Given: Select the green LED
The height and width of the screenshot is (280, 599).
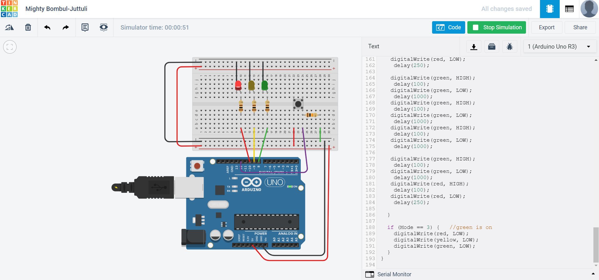Looking at the screenshot, I should (x=265, y=85).
